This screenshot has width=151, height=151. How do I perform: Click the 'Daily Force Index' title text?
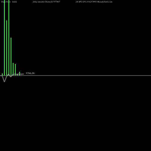pos(9,2)
